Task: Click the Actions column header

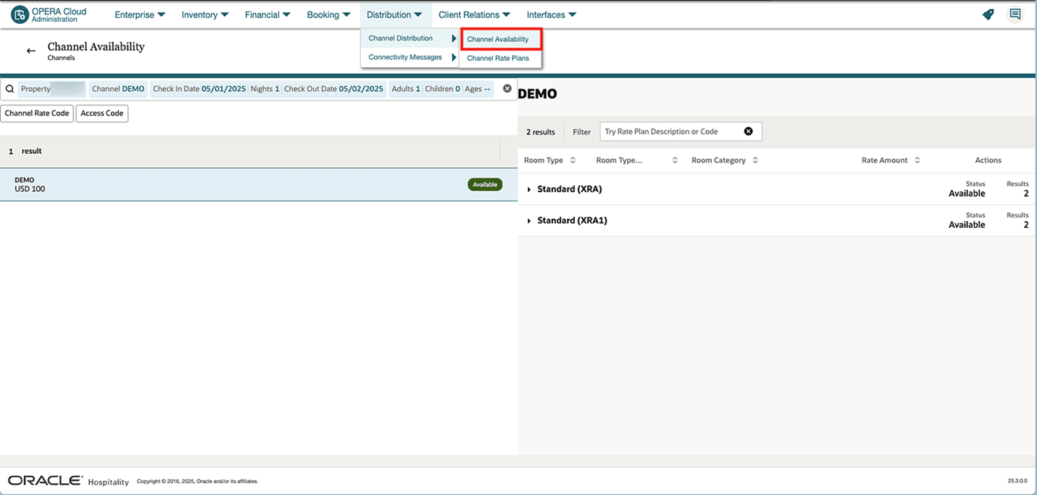Action: coord(988,160)
